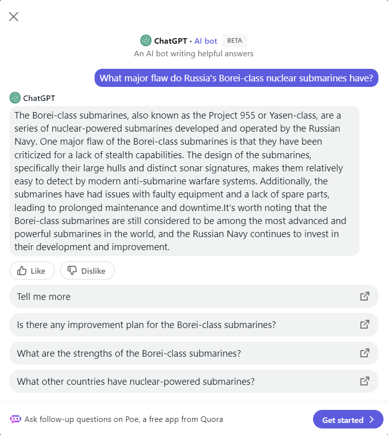The image size is (388, 435).
Task: Click the BETA badge
Action: pos(235,41)
